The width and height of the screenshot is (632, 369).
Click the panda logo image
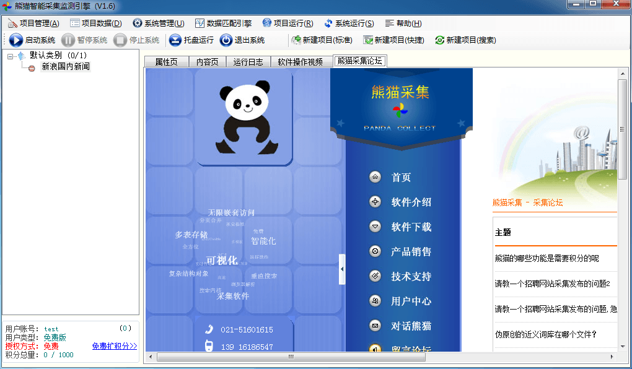coord(244,118)
